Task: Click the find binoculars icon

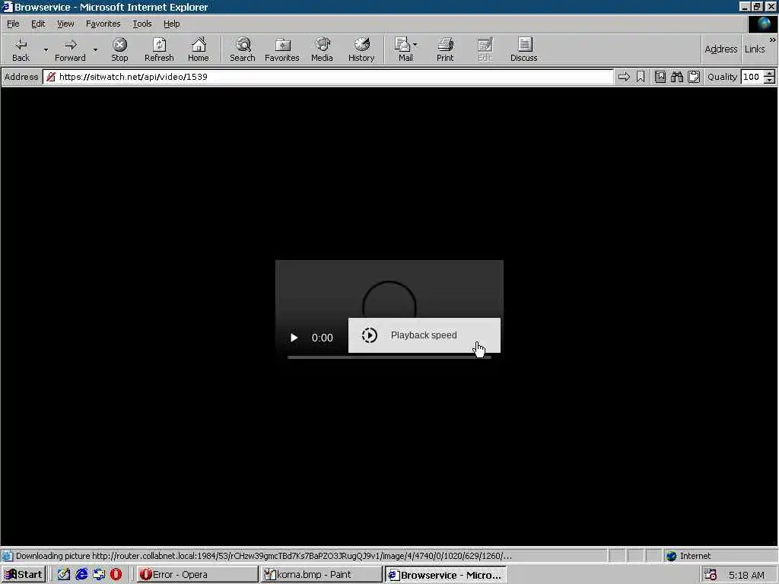Action: [676, 77]
